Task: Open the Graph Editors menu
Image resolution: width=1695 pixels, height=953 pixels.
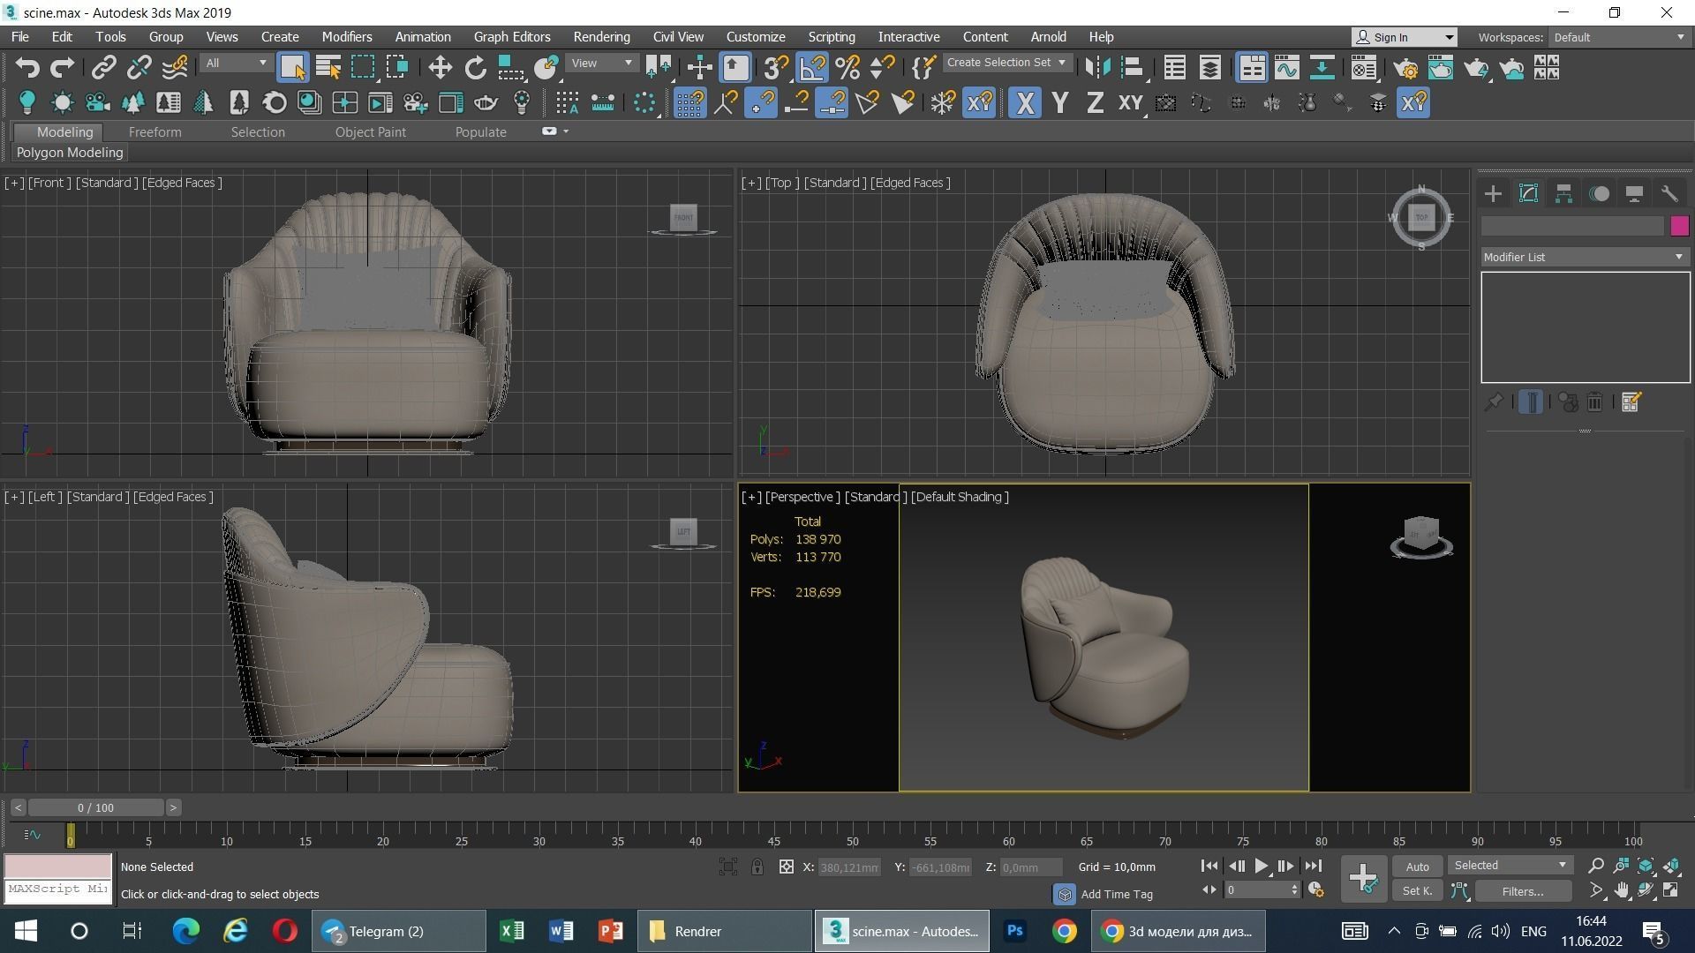Action: pos(512,37)
